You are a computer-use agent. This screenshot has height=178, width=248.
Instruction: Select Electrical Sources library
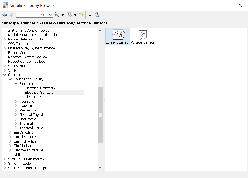(39, 97)
